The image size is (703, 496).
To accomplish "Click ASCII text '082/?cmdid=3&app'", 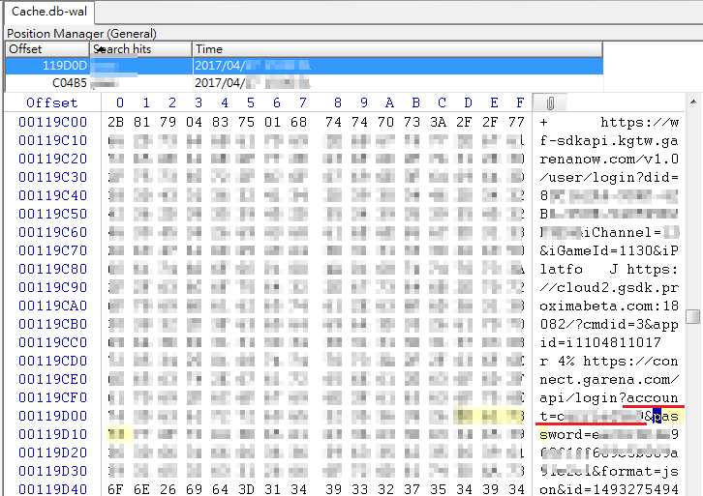I will coord(609,324).
